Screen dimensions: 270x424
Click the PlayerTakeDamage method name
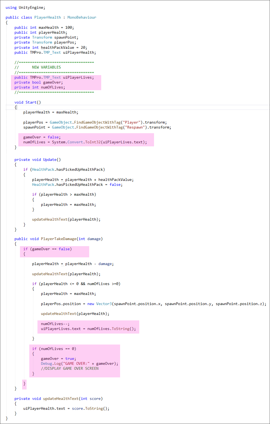(x=59, y=239)
